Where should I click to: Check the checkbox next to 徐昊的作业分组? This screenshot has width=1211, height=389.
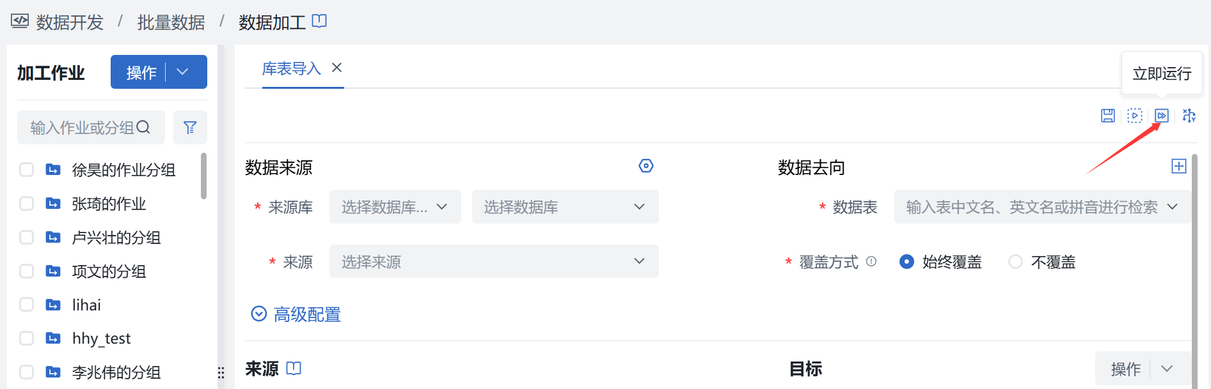[x=26, y=169]
